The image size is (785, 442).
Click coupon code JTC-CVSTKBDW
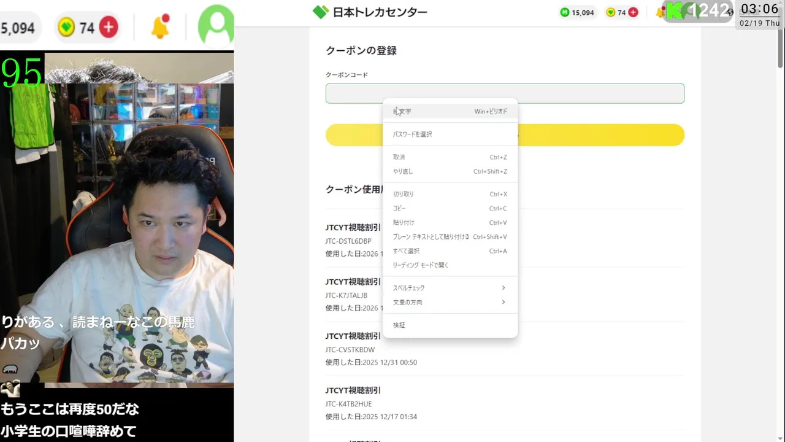pos(350,350)
